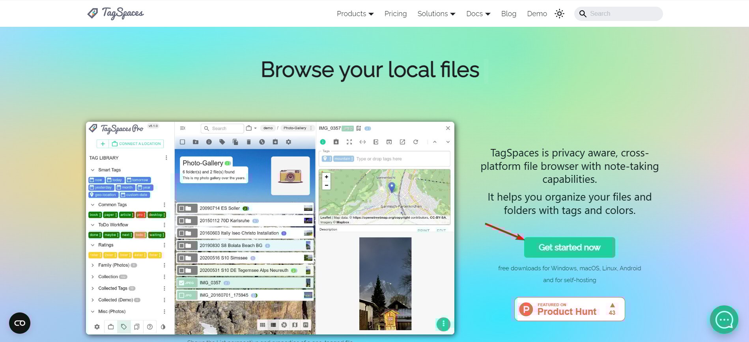Check the box for 20090714 ES Soller folder
This screenshot has height=342, width=749.
[x=182, y=208]
